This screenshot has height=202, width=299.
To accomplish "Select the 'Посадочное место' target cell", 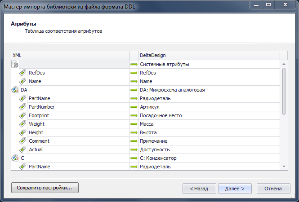I will [x=209, y=115].
